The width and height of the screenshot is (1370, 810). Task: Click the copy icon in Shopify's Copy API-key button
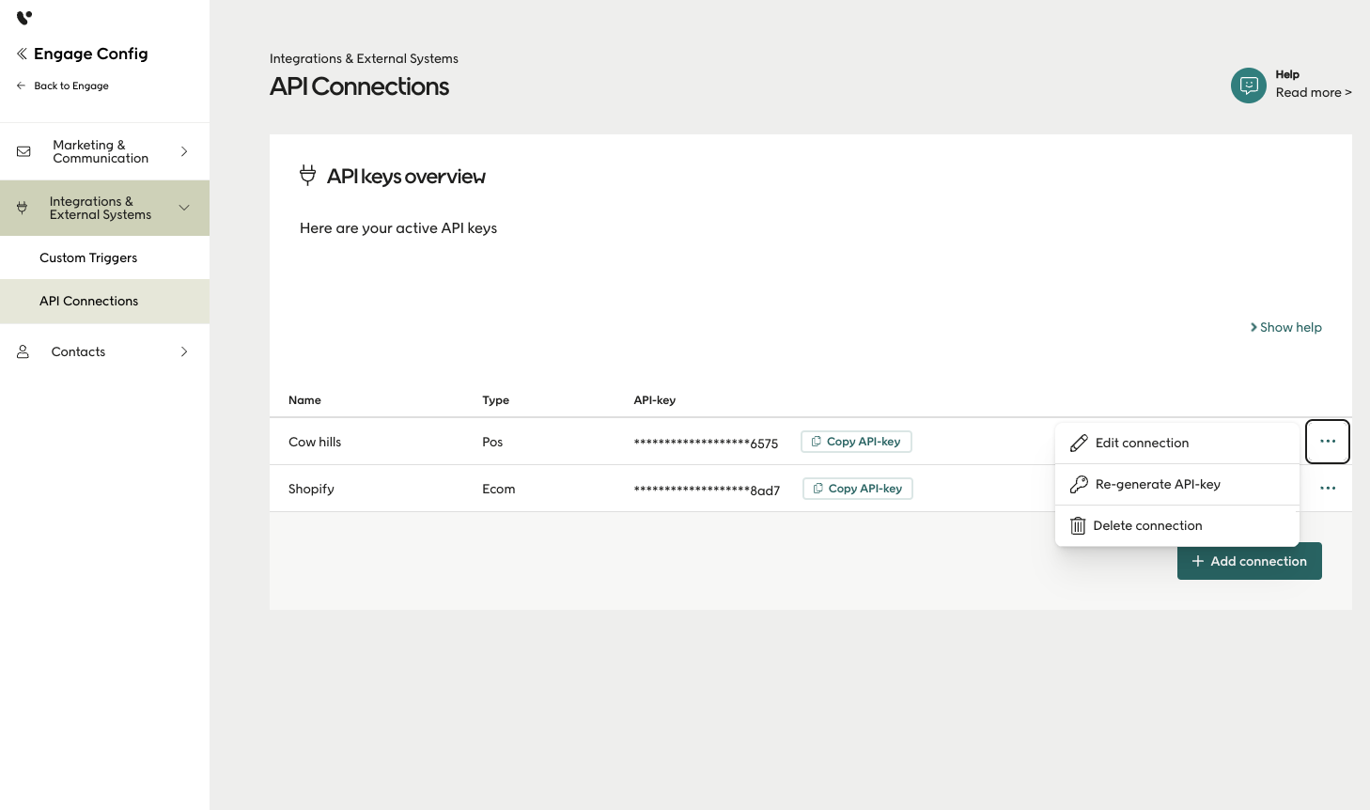tap(817, 488)
